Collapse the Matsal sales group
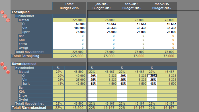199x112 pixels. [x=8, y=20]
